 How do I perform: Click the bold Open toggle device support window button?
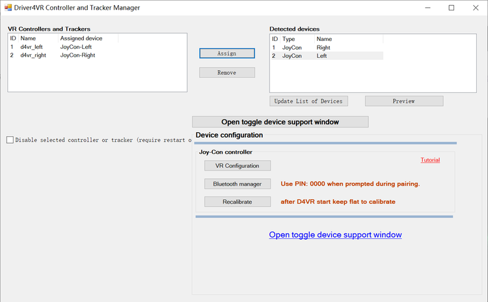coord(280,122)
